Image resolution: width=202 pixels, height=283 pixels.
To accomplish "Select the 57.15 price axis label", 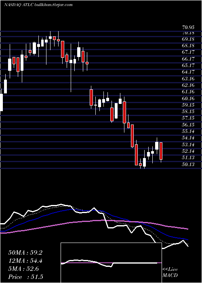I will coord(188,118).
